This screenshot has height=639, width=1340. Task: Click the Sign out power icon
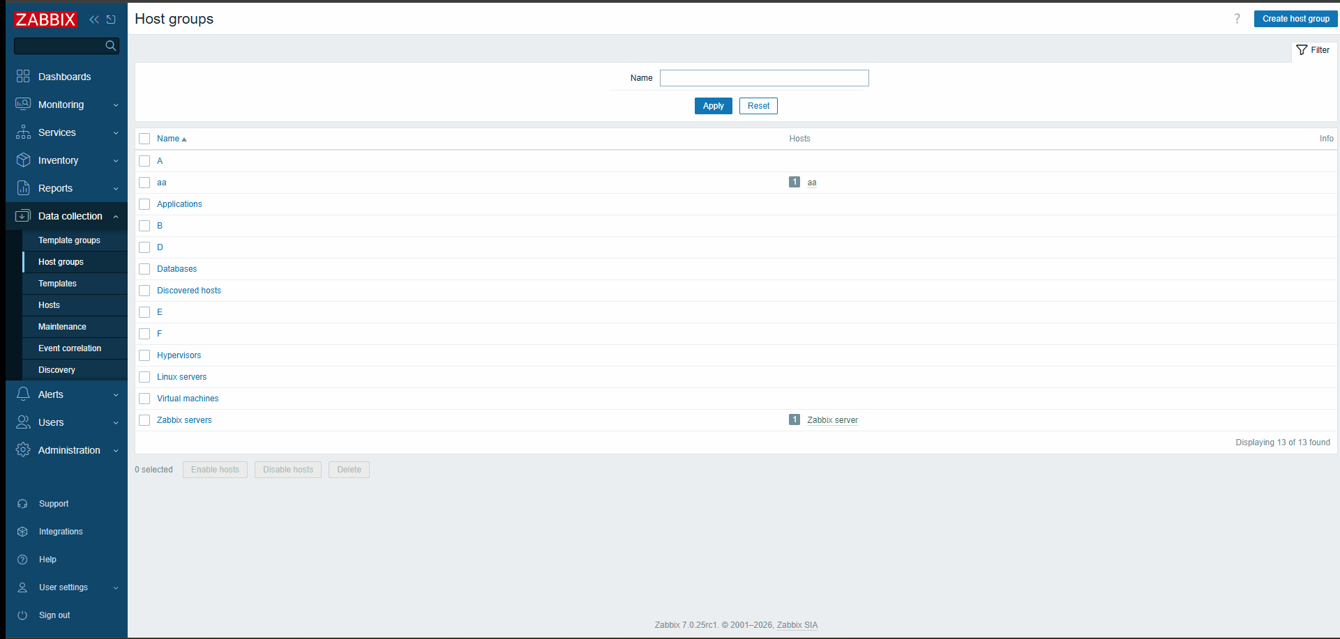(22, 615)
